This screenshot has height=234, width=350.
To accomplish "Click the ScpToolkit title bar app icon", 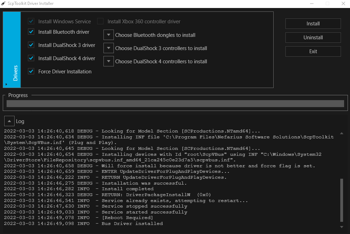I will 3,3.
